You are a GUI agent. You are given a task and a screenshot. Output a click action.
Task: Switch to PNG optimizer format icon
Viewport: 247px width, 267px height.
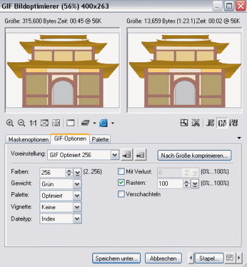tap(234, 123)
